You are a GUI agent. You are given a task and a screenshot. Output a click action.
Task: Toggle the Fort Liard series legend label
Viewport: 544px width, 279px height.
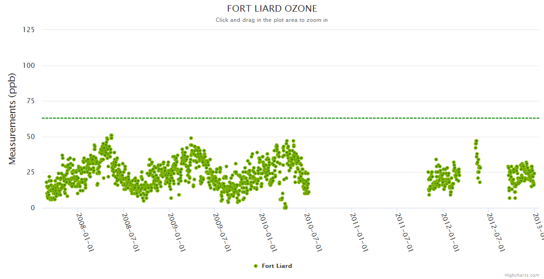[x=277, y=266]
